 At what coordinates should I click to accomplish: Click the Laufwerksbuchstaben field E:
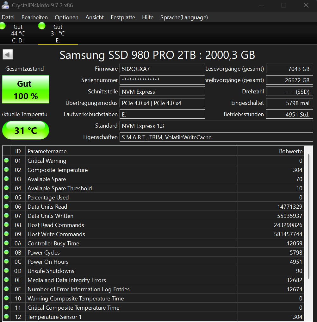pyautogui.click(x=162, y=114)
